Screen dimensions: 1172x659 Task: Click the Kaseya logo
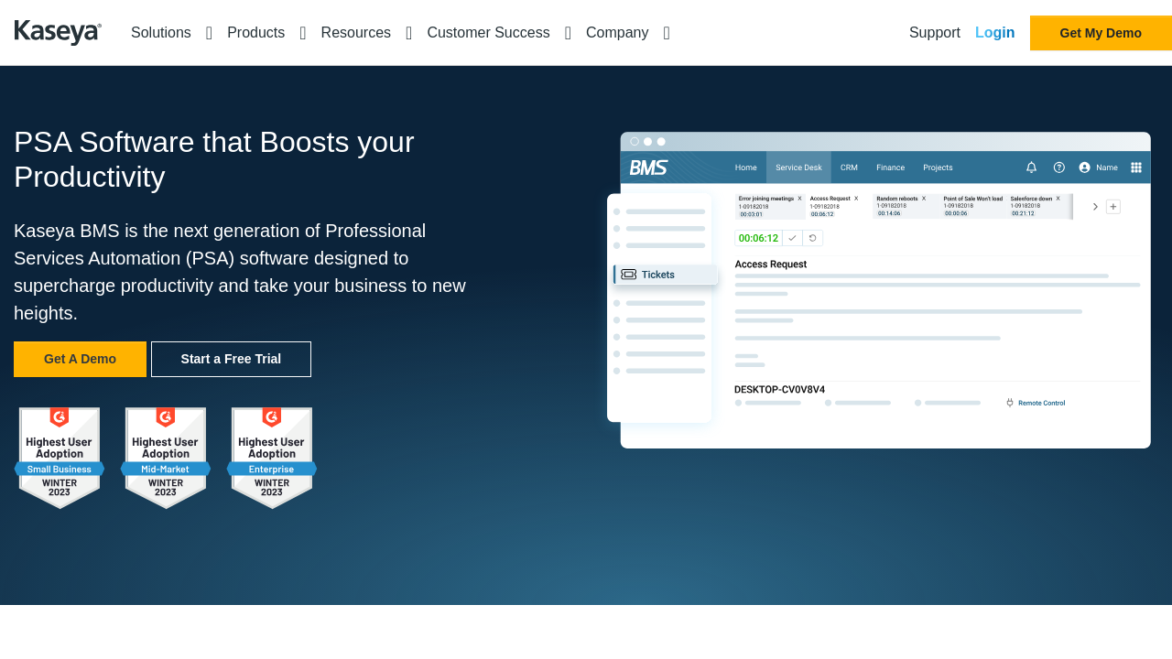click(x=58, y=33)
